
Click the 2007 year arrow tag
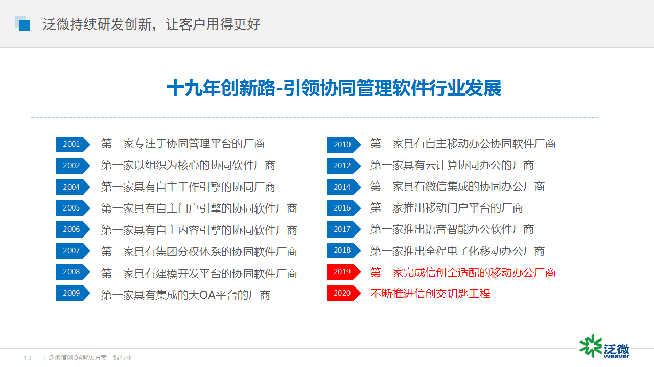pos(73,251)
